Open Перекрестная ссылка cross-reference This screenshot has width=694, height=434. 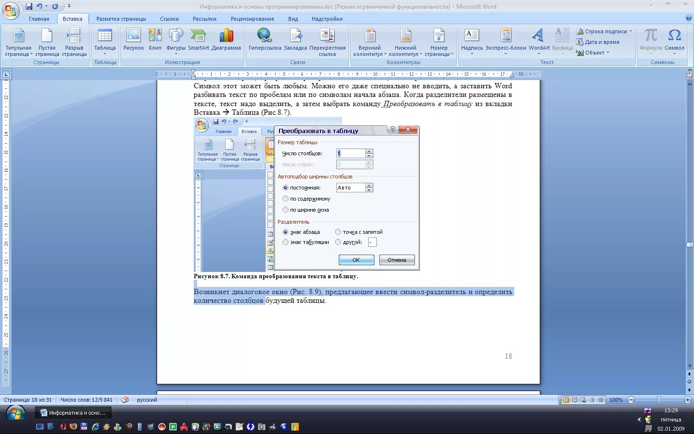point(327,42)
